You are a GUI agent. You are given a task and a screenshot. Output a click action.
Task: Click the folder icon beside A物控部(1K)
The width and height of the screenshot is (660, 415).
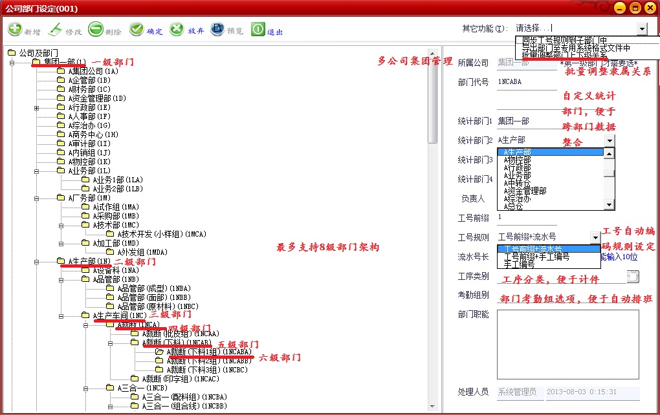(61, 162)
